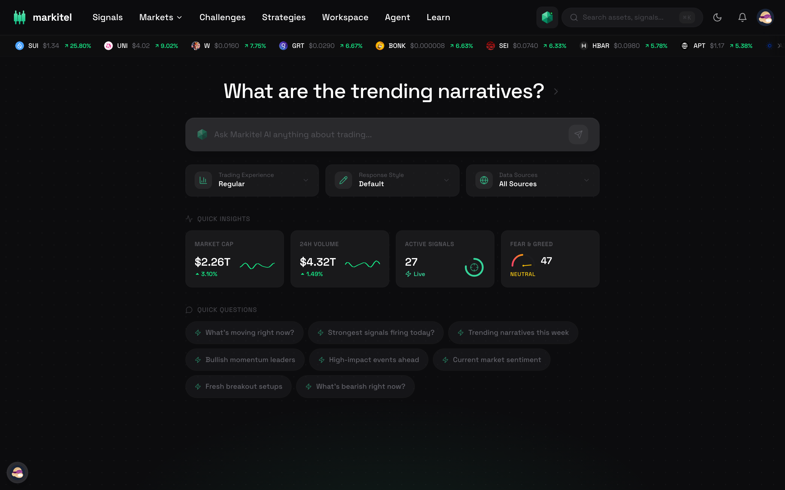Click the green cube icon in the ask box
The image size is (785, 490).
coord(202,134)
